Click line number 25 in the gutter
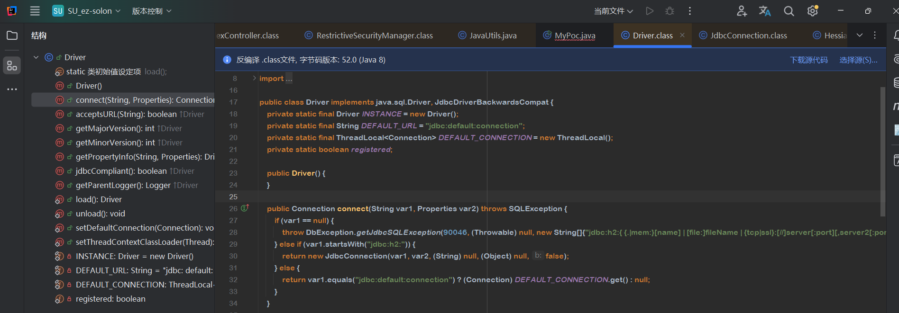Viewport: 899px width, 313px height. coord(233,197)
